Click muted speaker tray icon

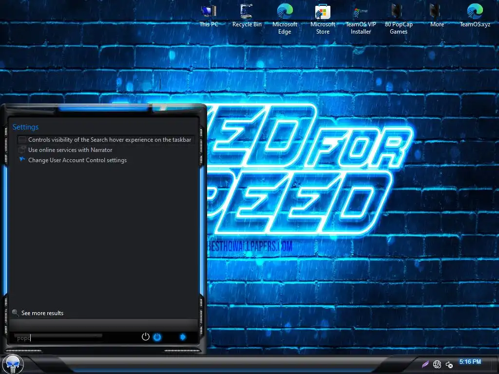tap(449, 364)
